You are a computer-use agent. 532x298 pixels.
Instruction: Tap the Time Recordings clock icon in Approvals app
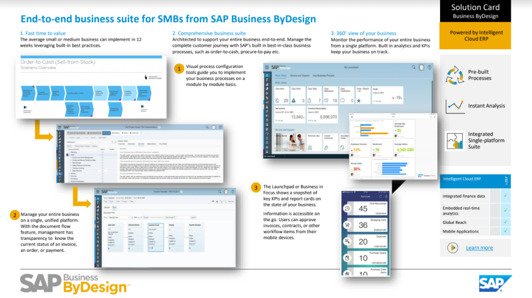[347, 209]
